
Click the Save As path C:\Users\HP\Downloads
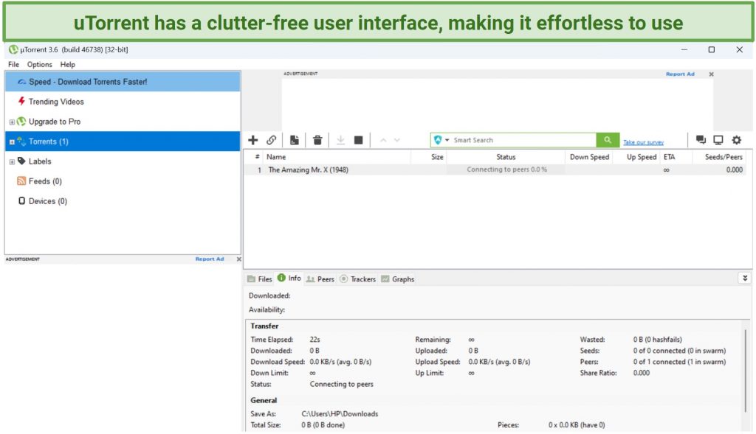(340, 414)
